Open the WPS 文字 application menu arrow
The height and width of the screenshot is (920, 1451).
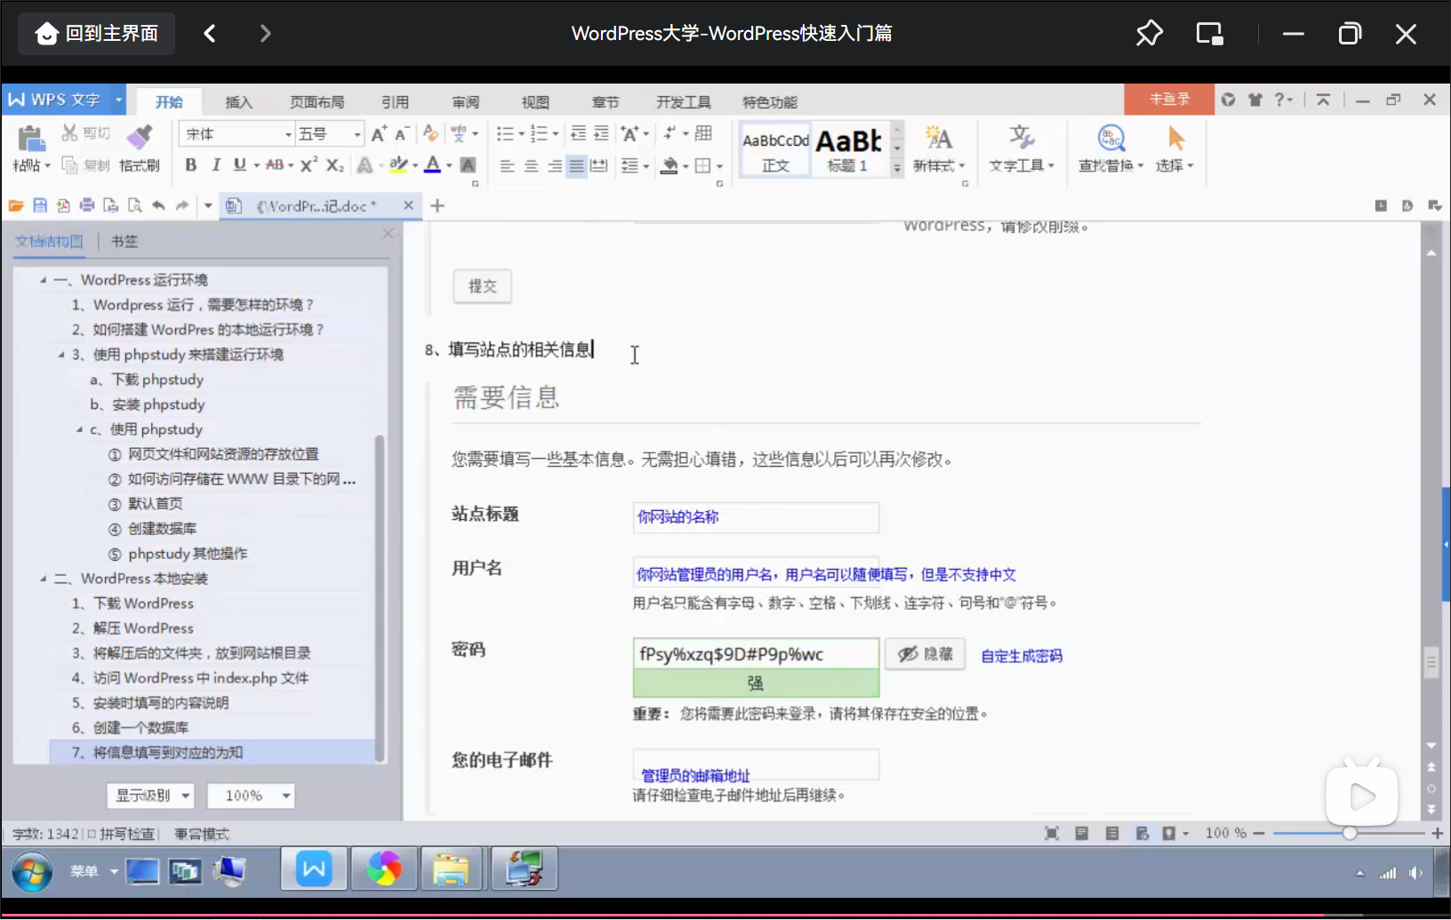(x=118, y=100)
